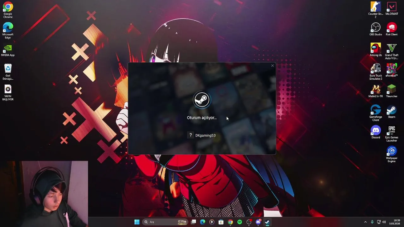The image size is (404, 227).
Task: Launch eFootball desktop shortcut
Action: (x=392, y=70)
